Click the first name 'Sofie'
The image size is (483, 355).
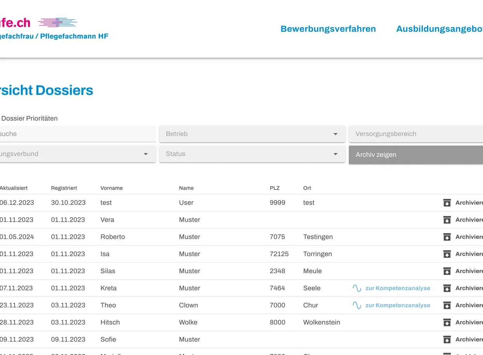click(x=108, y=339)
